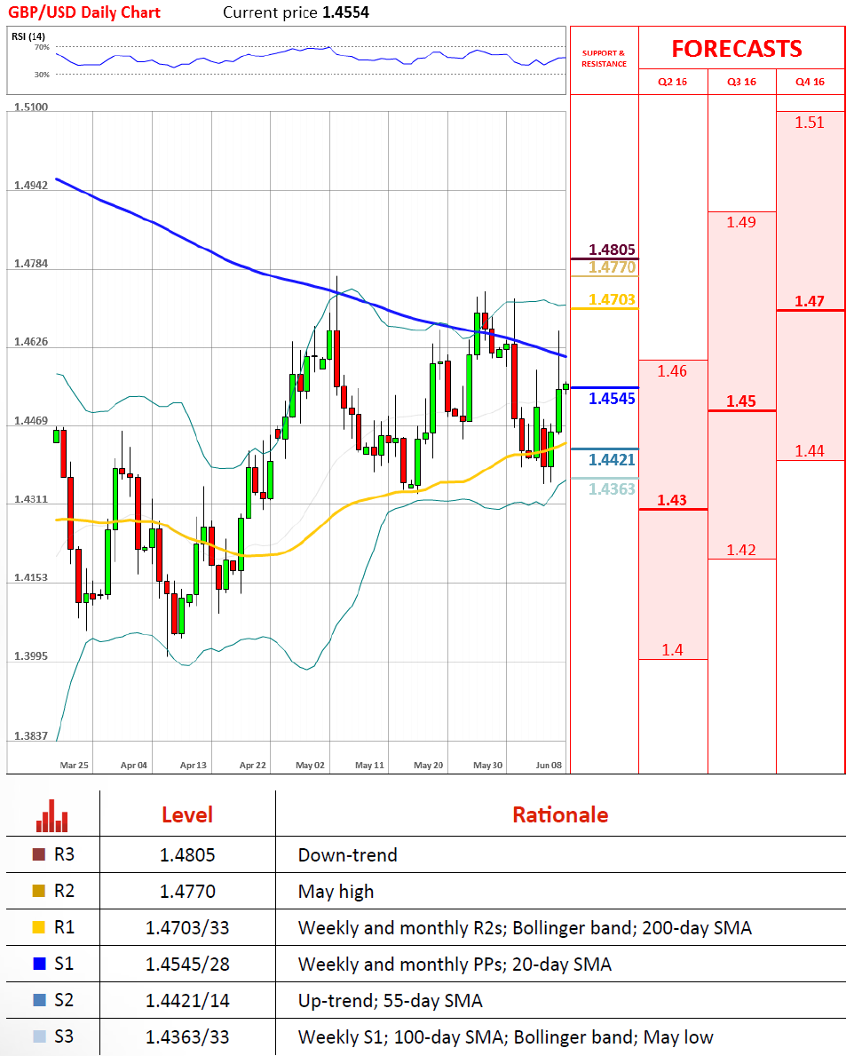854x1056 pixels.
Task: Click the 'RSI (14)' indicator label
Action: pyautogui.click(x=28, y=36)
